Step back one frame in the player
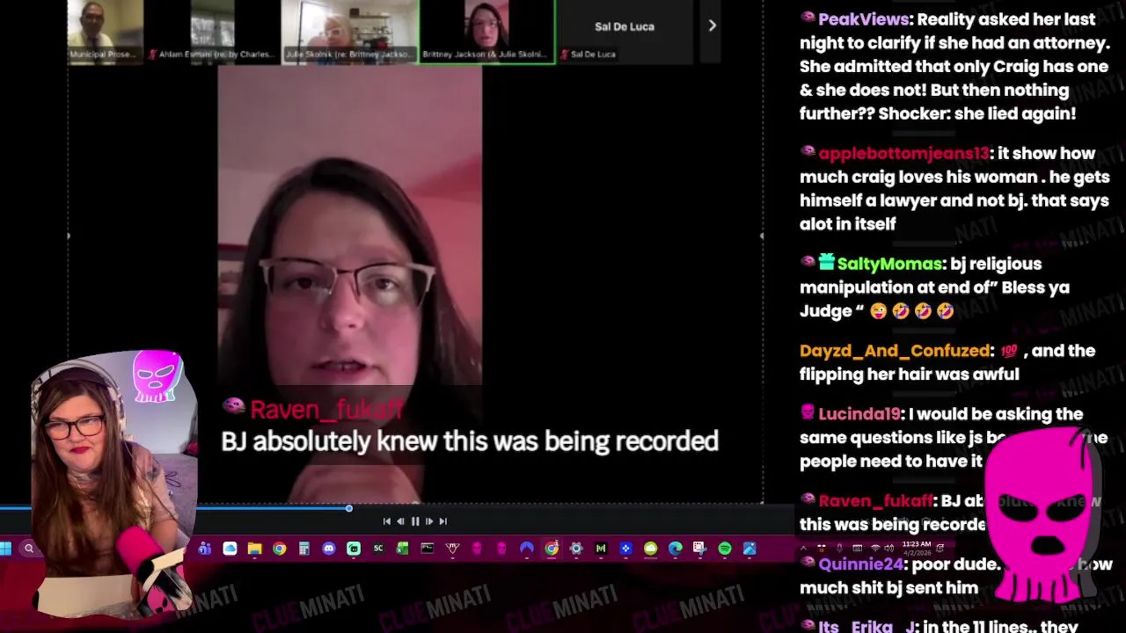 400,521
